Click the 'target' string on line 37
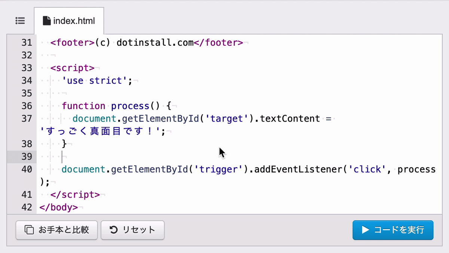This screenshot has height=253, width=449. [x=227, y=119]
